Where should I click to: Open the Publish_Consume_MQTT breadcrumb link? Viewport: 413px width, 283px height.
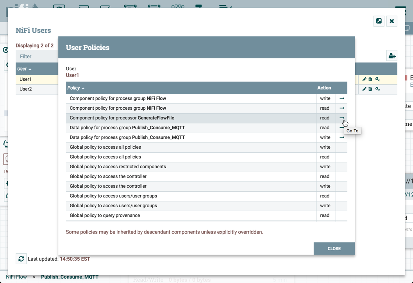click(70, 277)
